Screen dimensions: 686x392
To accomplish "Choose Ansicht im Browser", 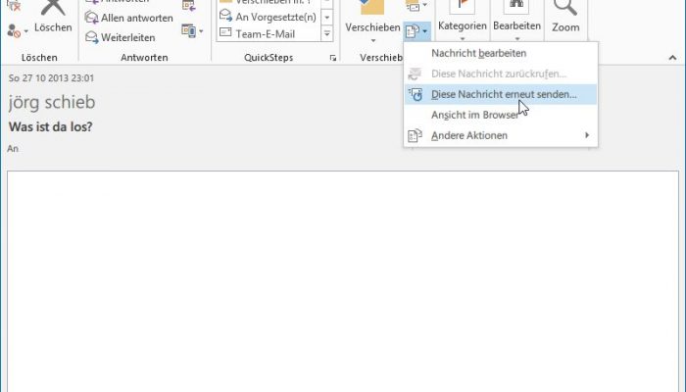I will (x=501, y=115).
